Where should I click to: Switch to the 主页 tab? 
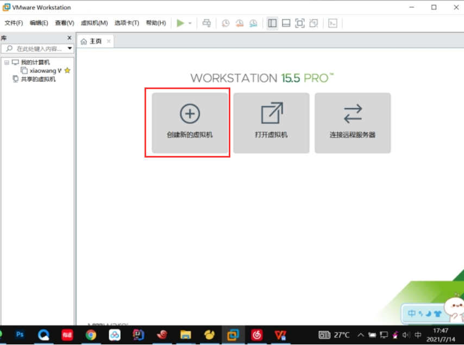point(95,41)
